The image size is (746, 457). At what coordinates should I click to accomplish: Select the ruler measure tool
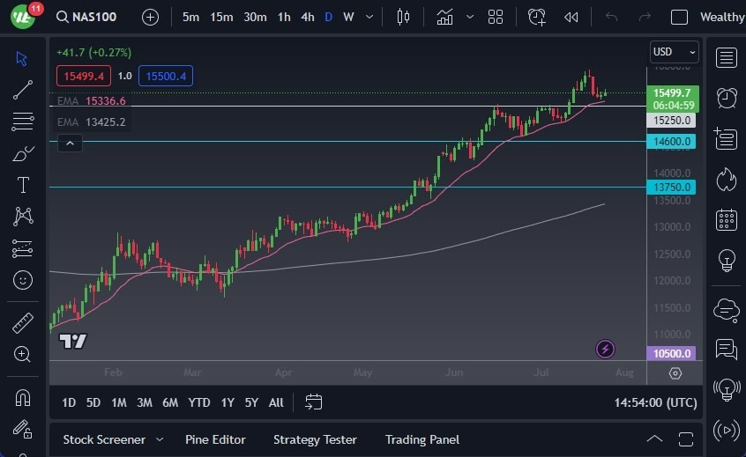tap(22, 323)
